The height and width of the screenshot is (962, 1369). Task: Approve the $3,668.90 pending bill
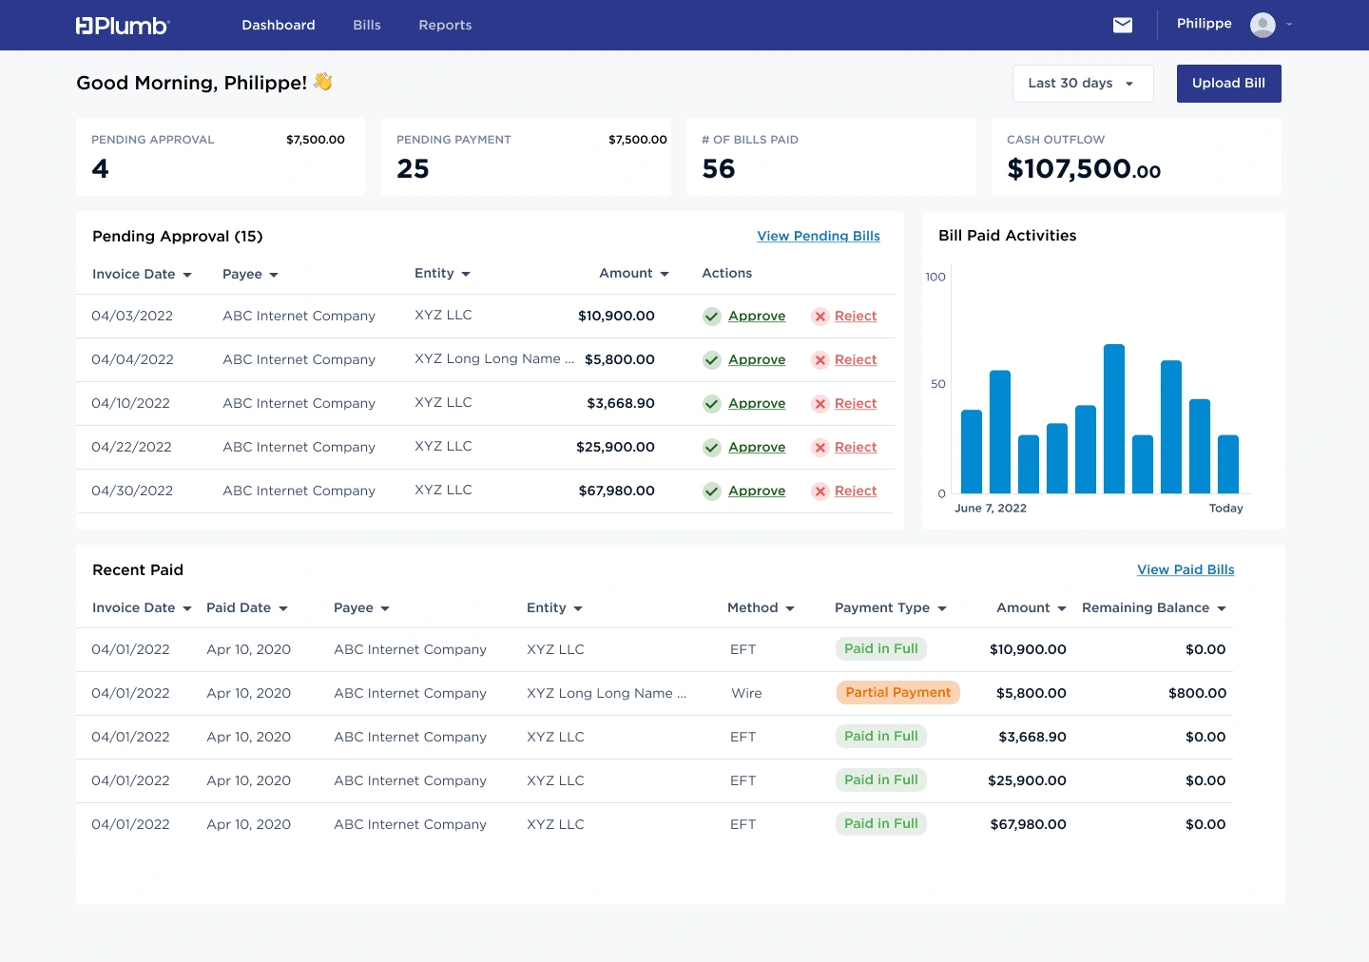757,404
